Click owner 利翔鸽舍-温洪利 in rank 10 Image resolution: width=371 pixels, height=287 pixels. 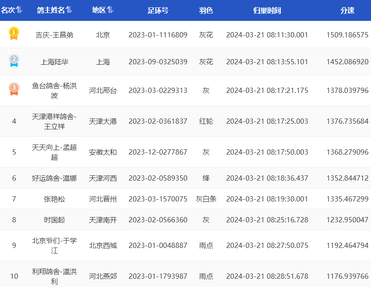(54, 276)
